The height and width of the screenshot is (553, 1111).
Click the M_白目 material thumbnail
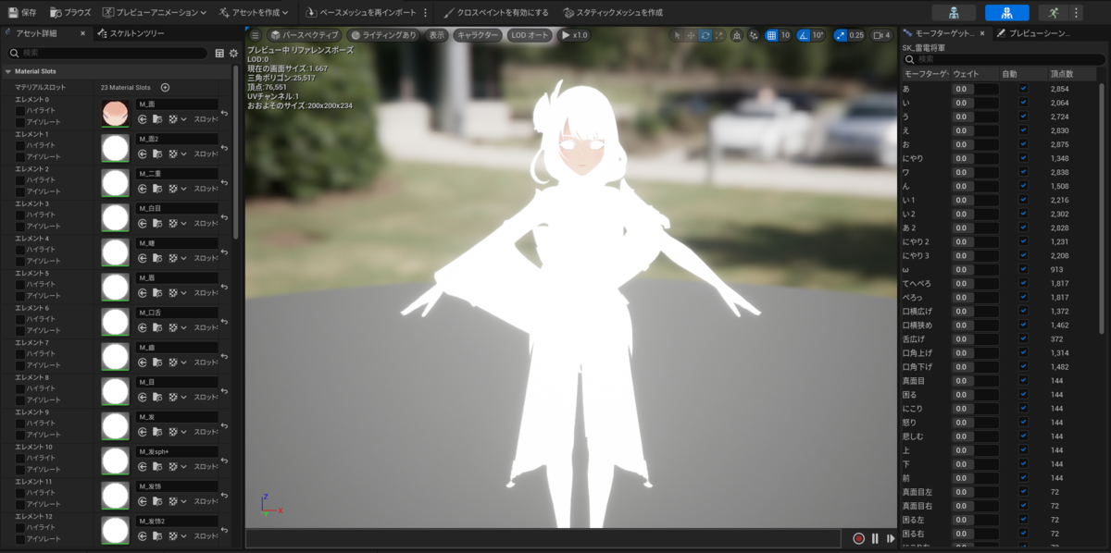115,217
